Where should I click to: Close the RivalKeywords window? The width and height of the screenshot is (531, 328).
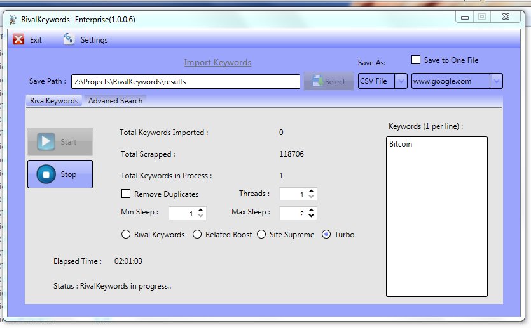coord(506,16)
